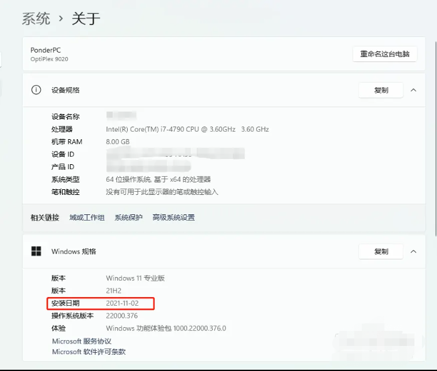Viewport: 437px width, 371px height.
Task: Collapse the 设备规格 section chevron
Action: click(414, 90)
